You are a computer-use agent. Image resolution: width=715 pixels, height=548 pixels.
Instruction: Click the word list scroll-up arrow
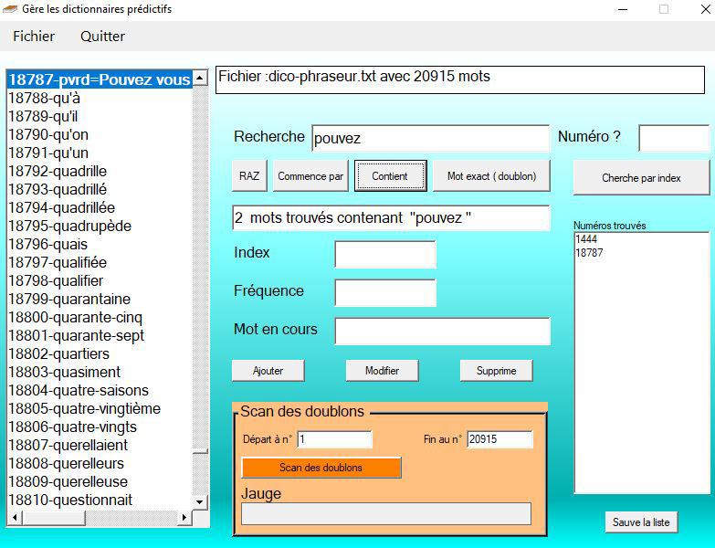pyautogui.click(x=200, y=79)
